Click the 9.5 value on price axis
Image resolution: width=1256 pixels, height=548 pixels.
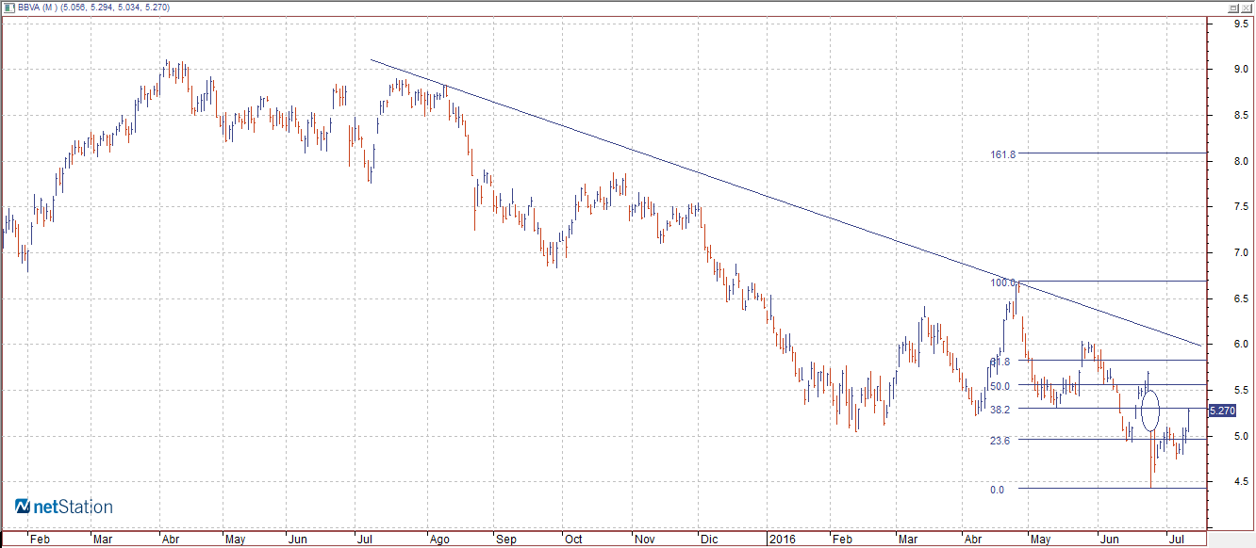tap(1242, 24)
